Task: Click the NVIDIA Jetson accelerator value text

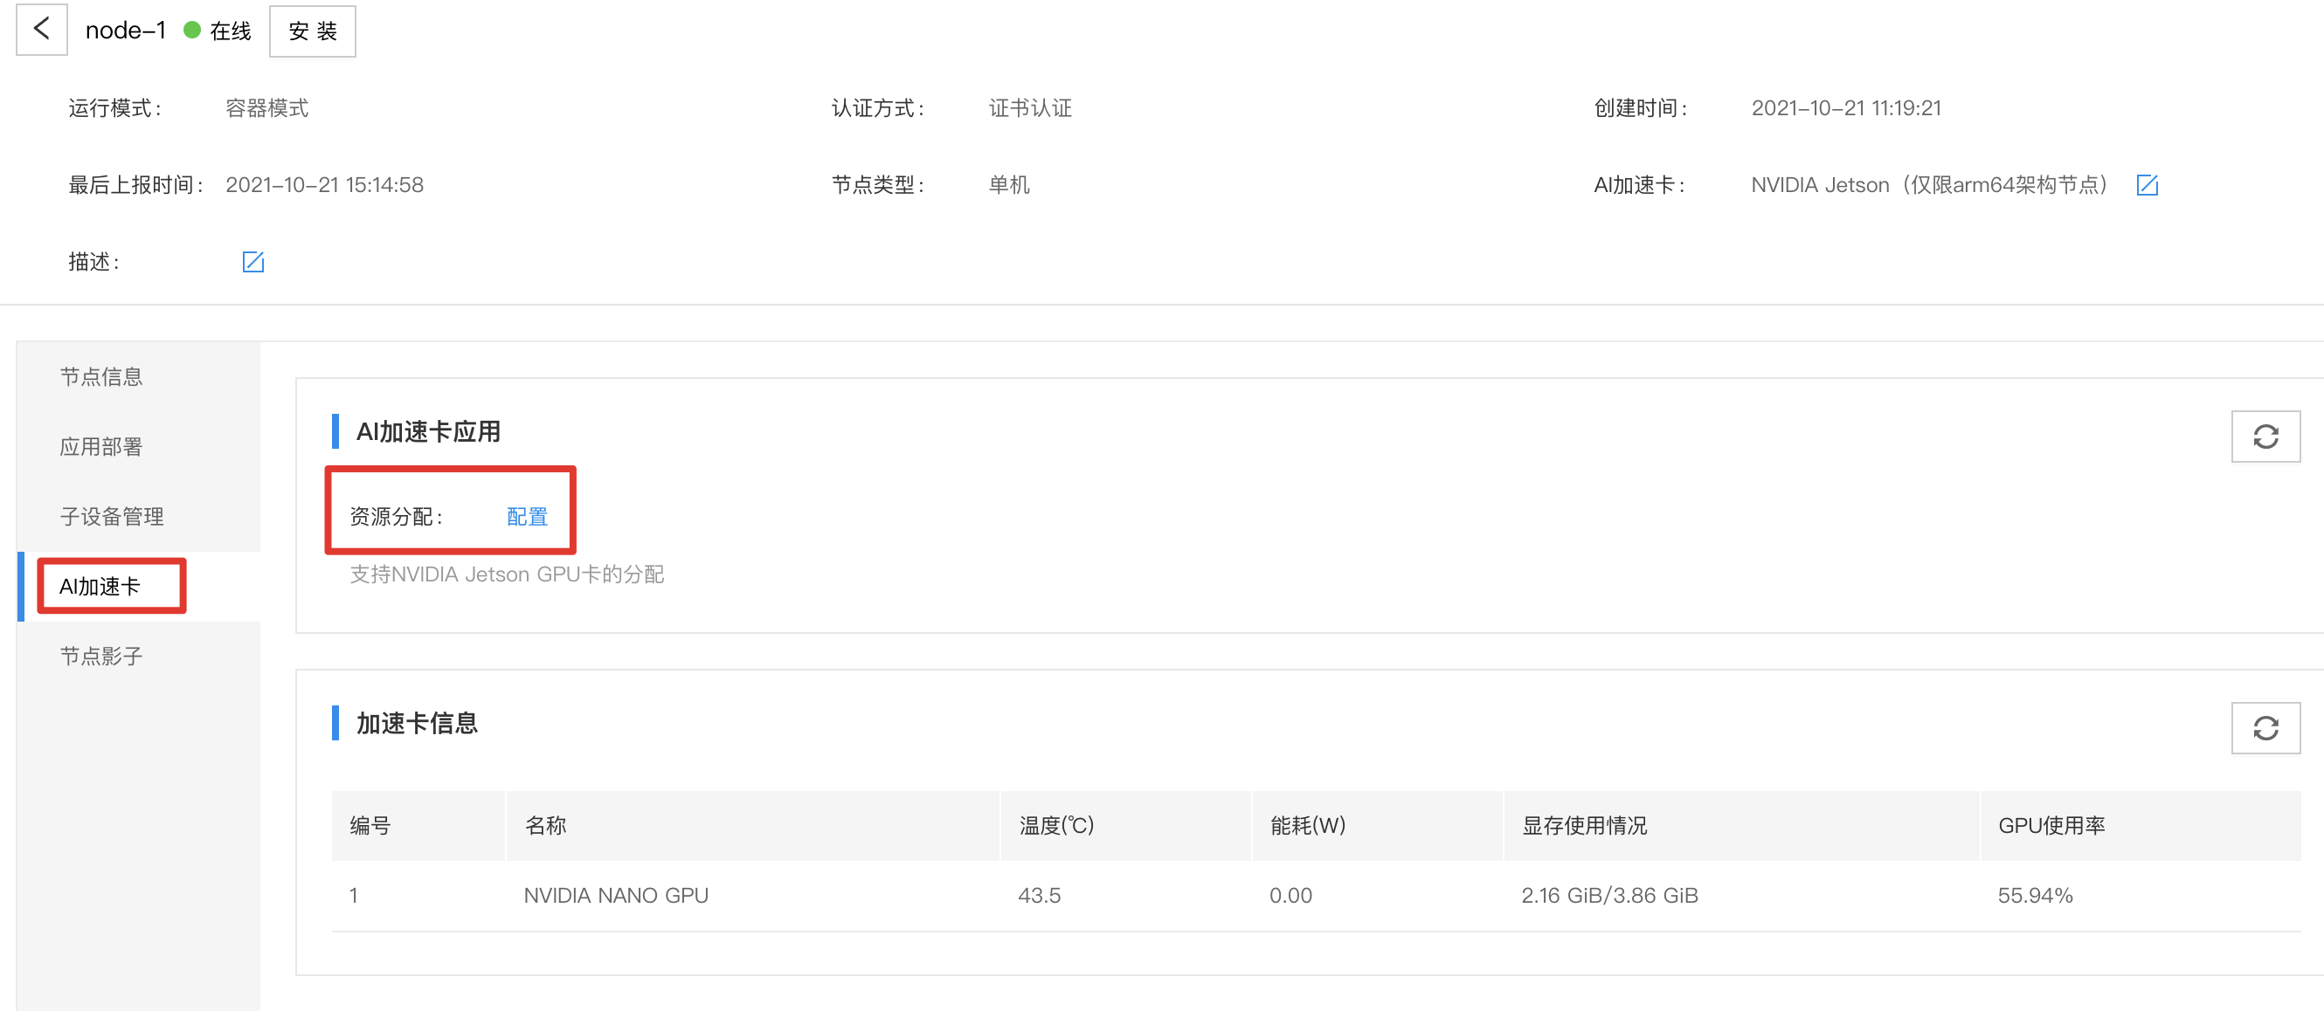Action: coord(1930,185)
